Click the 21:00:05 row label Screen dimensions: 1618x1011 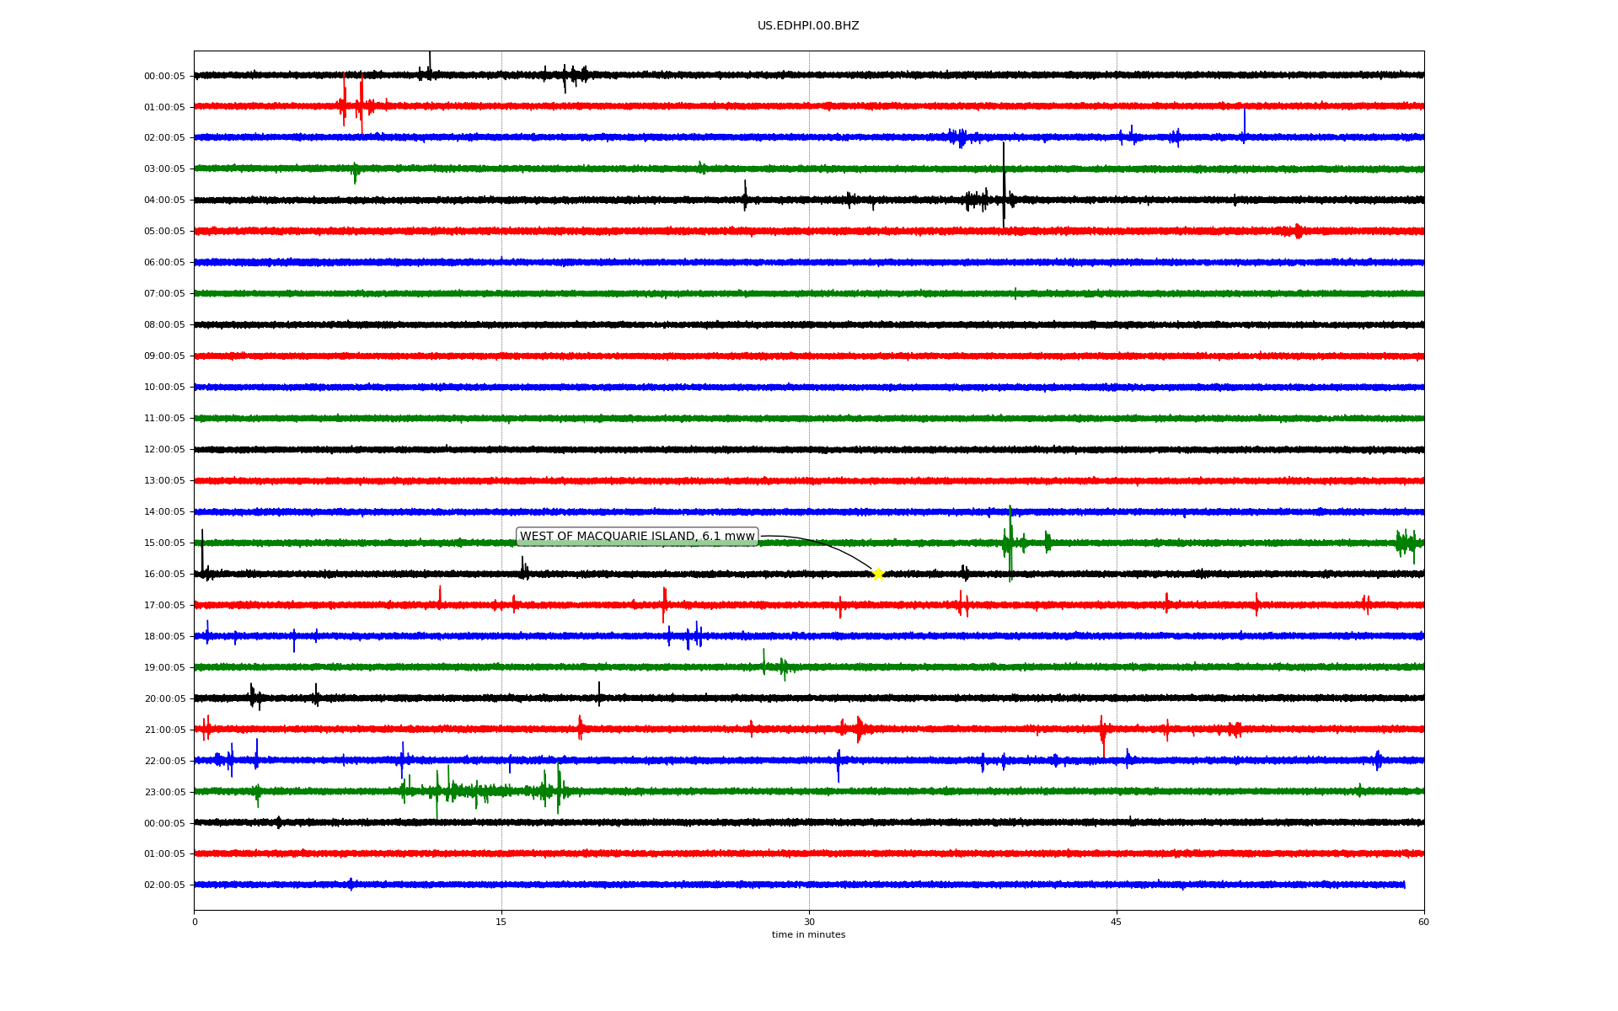(x=164, y=730)
